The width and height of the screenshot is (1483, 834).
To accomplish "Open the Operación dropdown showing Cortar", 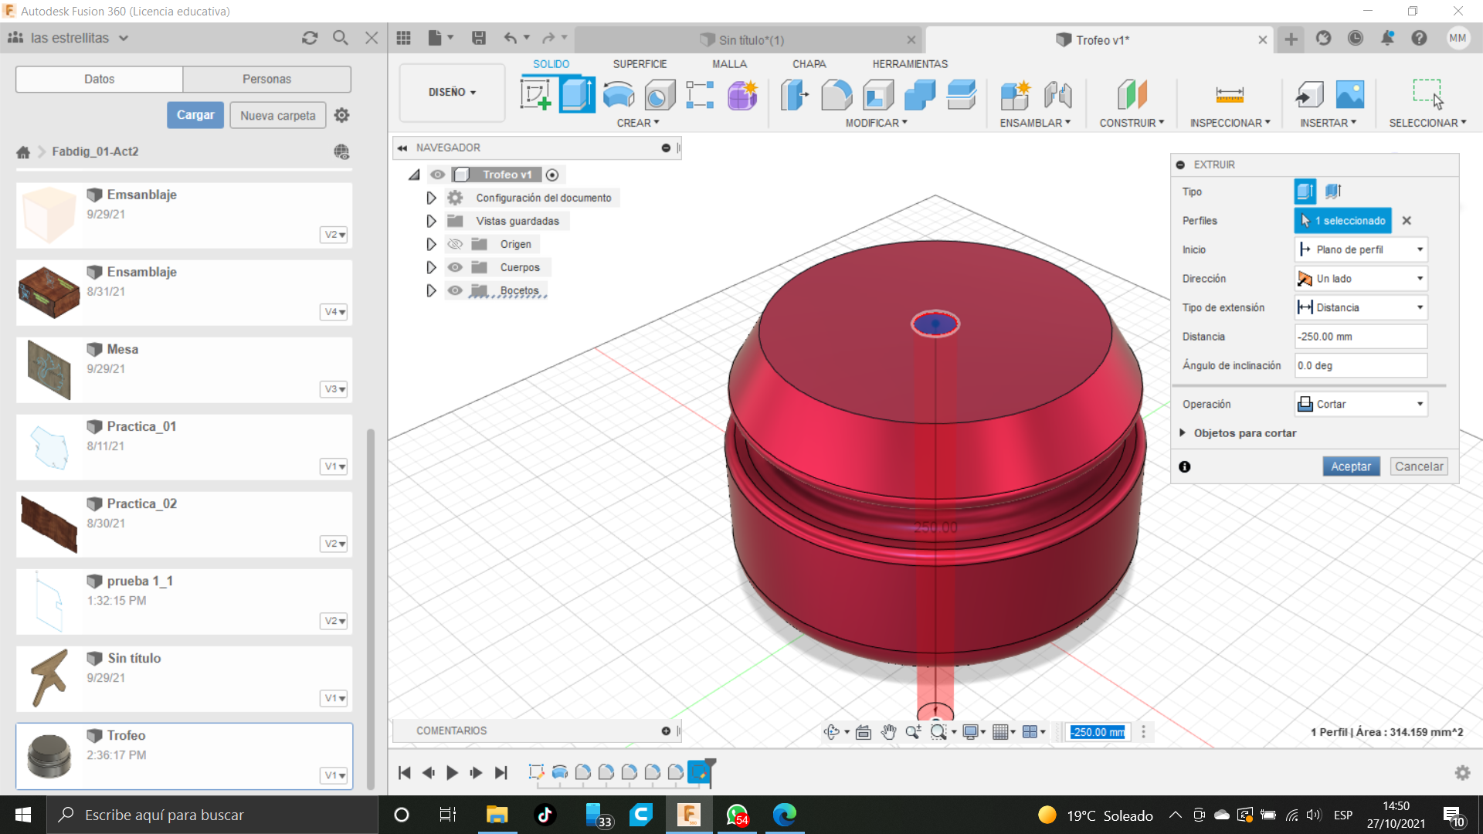I will pos(1360,404).
